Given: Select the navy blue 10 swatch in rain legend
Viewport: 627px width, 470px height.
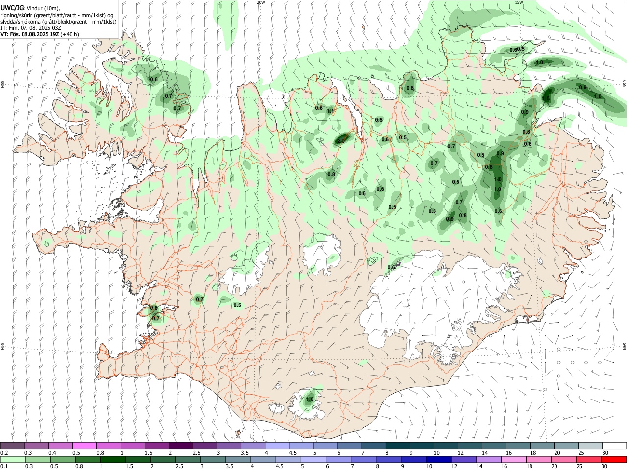Looking at the screenshot, I should (x=438, y=459).
